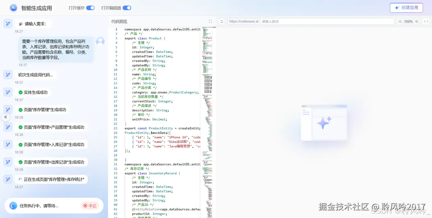
Task: Click the 任务执行中，请等待 status text
Action: tap(39, 206)
